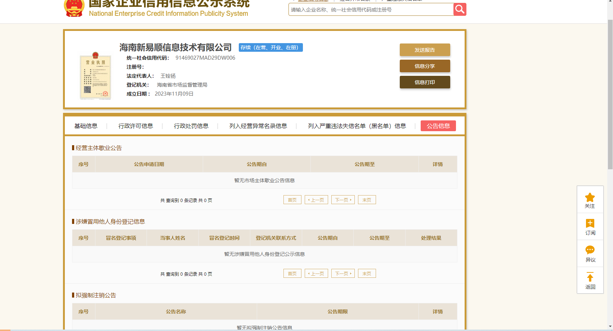
Task: Click the red magnifier search button
Action: [x=460, y=9]
